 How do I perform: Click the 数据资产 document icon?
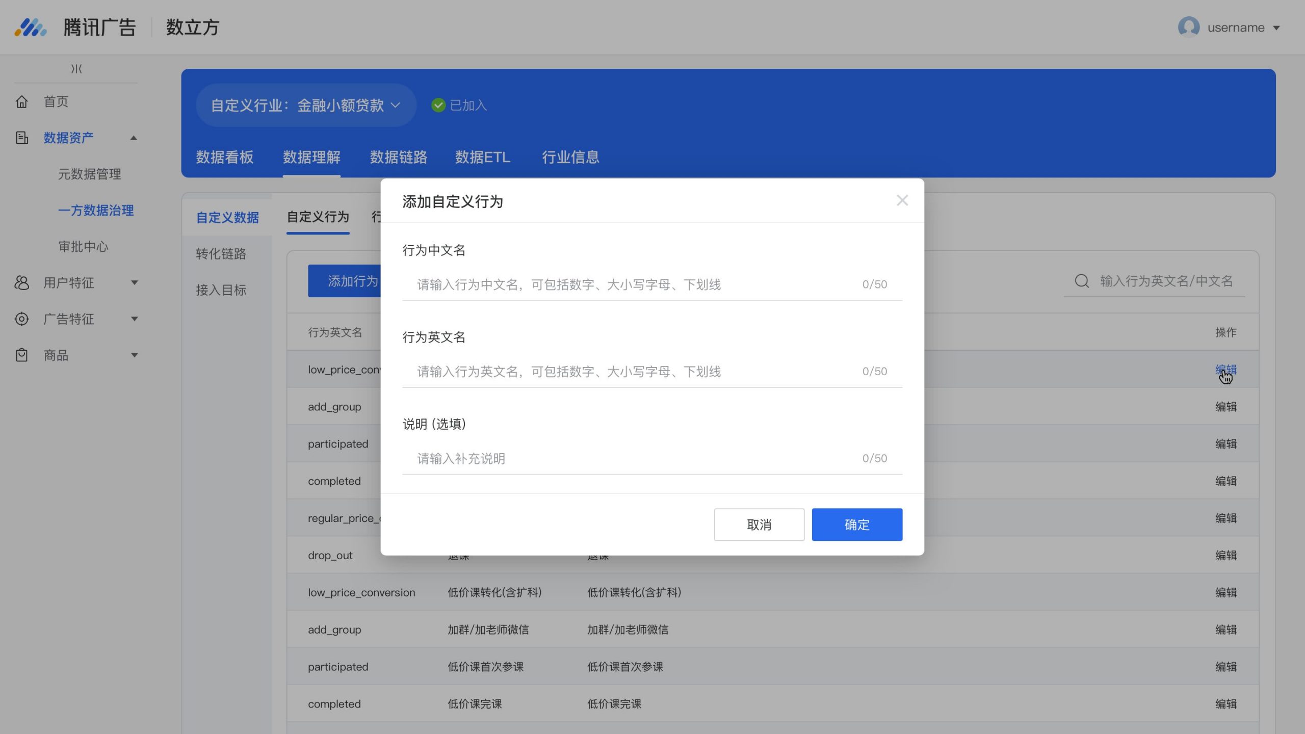(22, 138)
